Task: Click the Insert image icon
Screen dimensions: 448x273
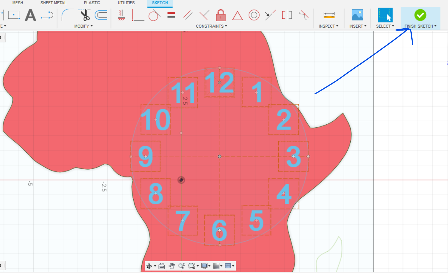Action: [357, 15]
